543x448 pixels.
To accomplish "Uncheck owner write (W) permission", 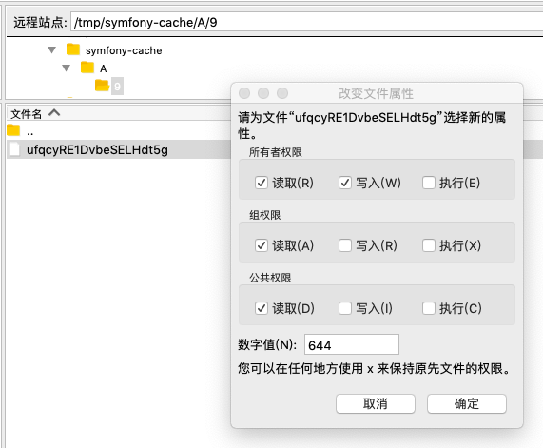I will tap(345, 183).
